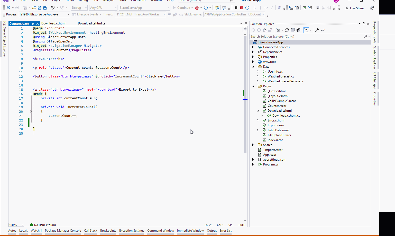Click the Preview Selected Items icon

click(x=323, y=30)
